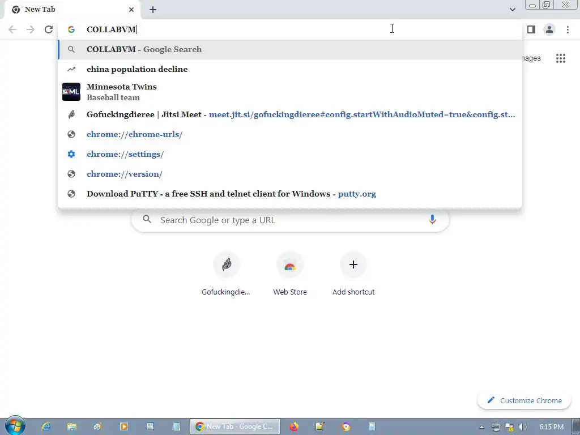The height and width of the screenshot is (435, 580).
Task: Click in the address bar text COLLABVM
Action: (111, 29)
